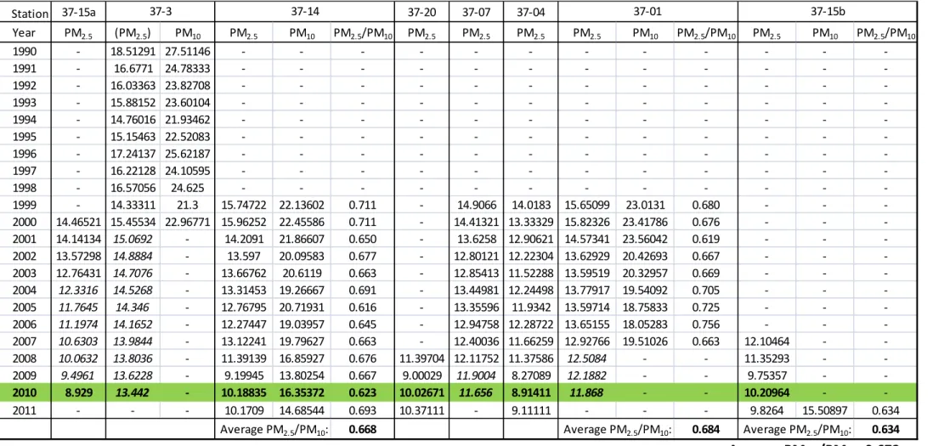Select cell value '15.74722'

[x=243, y=206]
